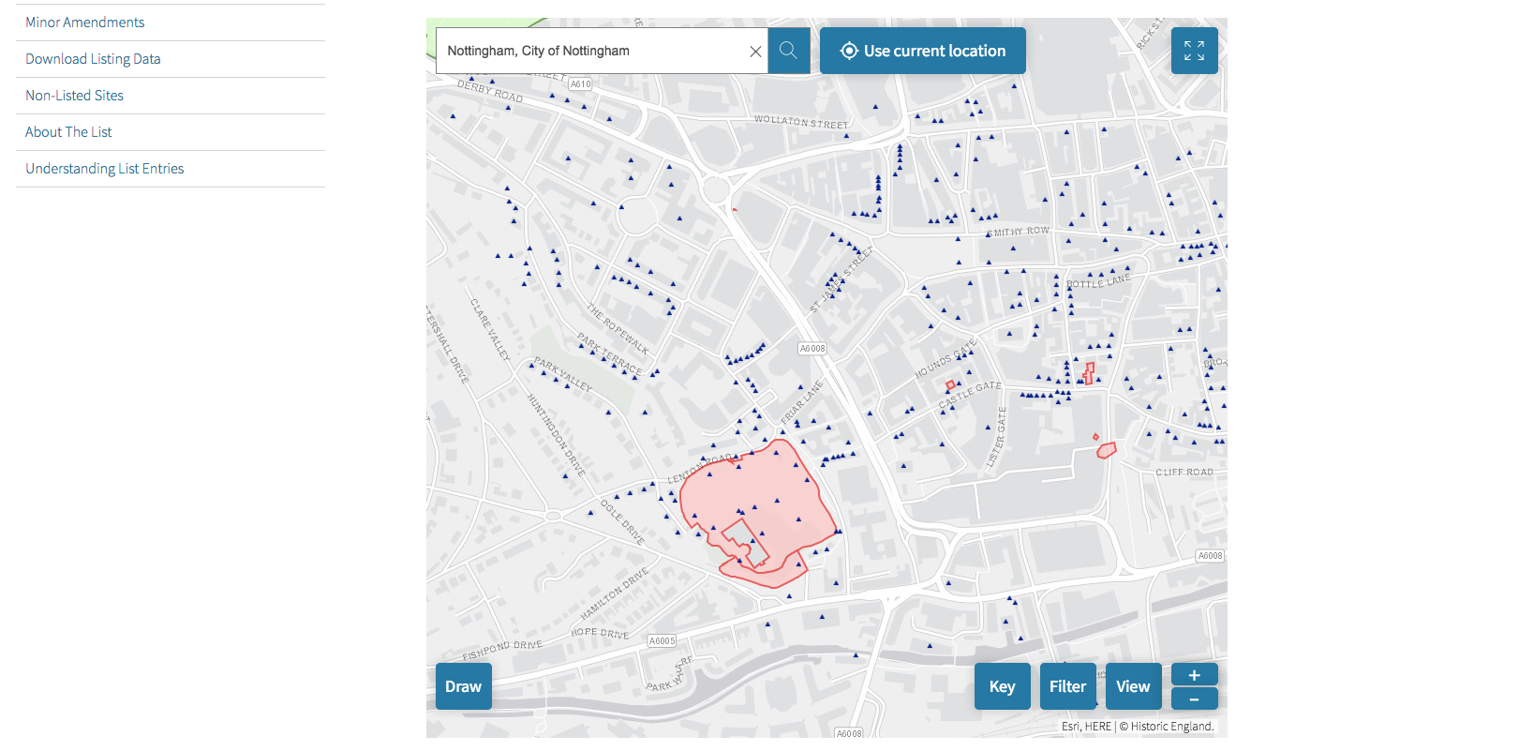Viewport: 1519px width, 751px height.
Task: Open the Draw tool
Action: (463, 686)
